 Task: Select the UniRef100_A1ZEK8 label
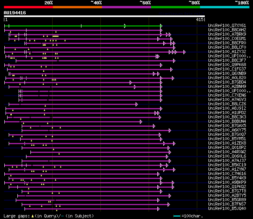pos(227,143)
